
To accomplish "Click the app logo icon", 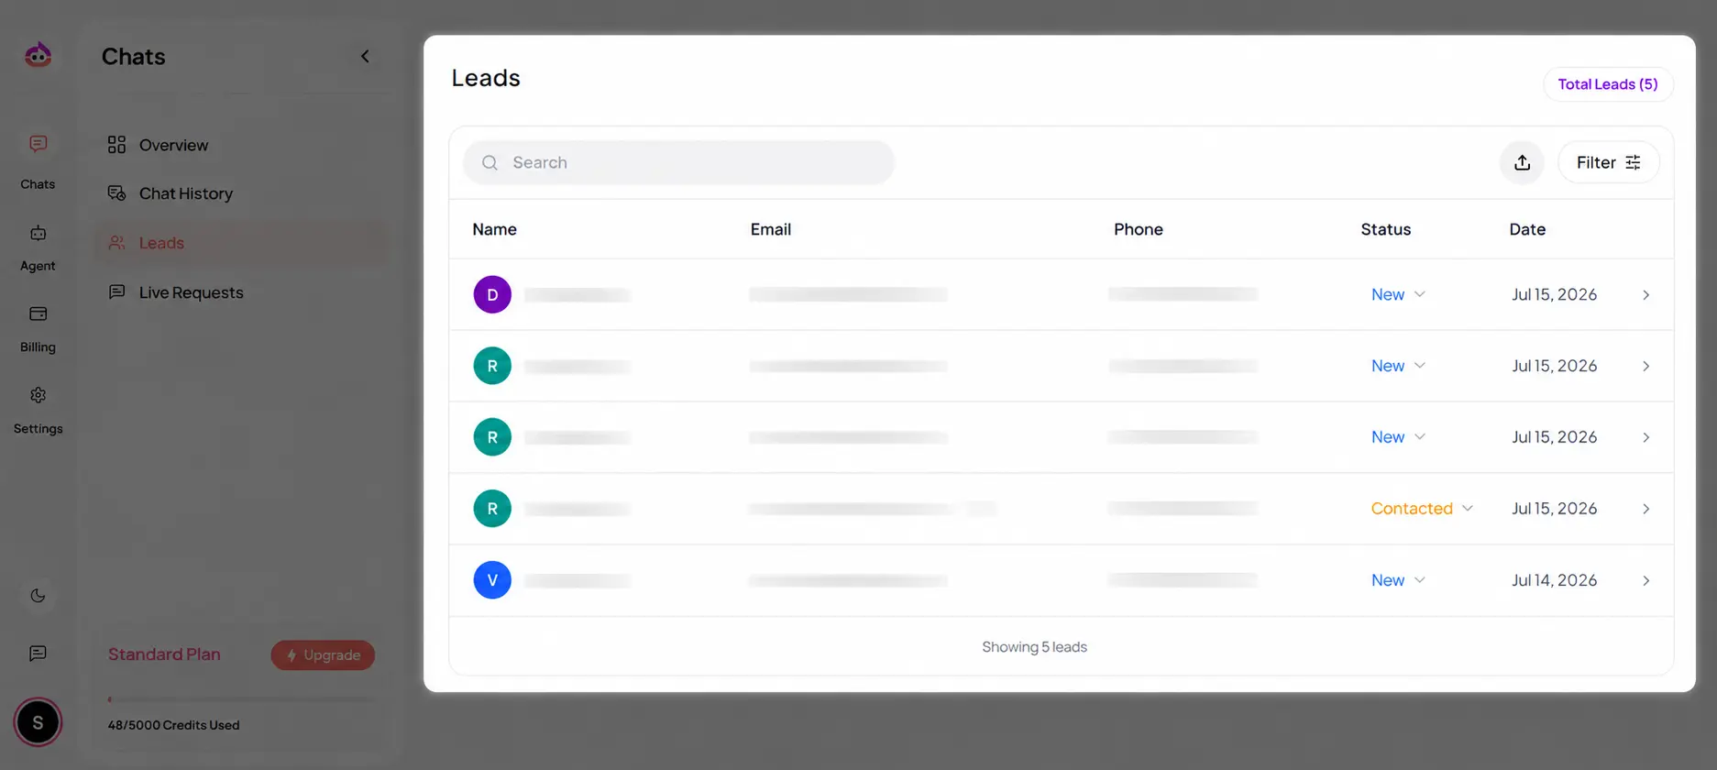I will tap(38, 55).
